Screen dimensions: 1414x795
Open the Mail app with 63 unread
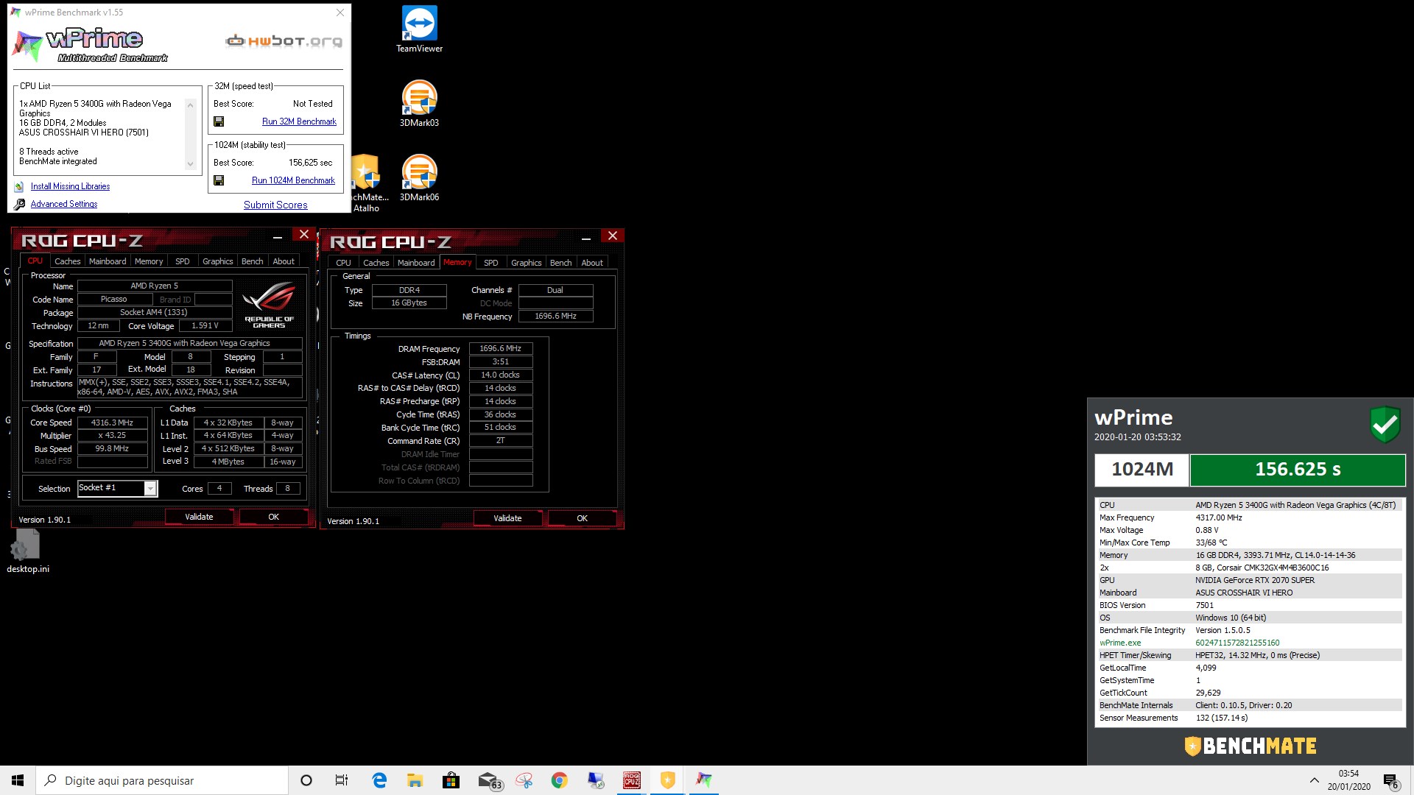pos(489,780)
